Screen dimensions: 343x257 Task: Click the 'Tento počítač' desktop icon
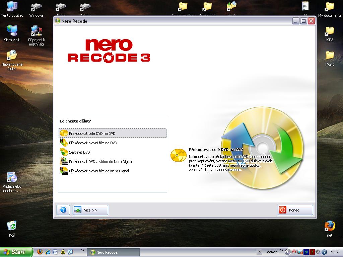pyautogui.click(x=12, y=9)
